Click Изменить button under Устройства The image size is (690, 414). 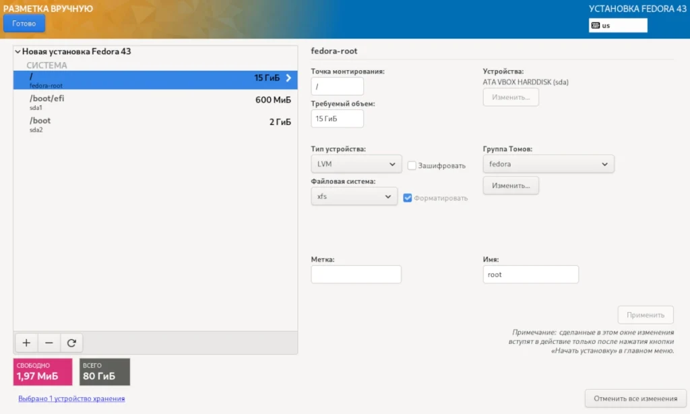click(x=511, y=97)
